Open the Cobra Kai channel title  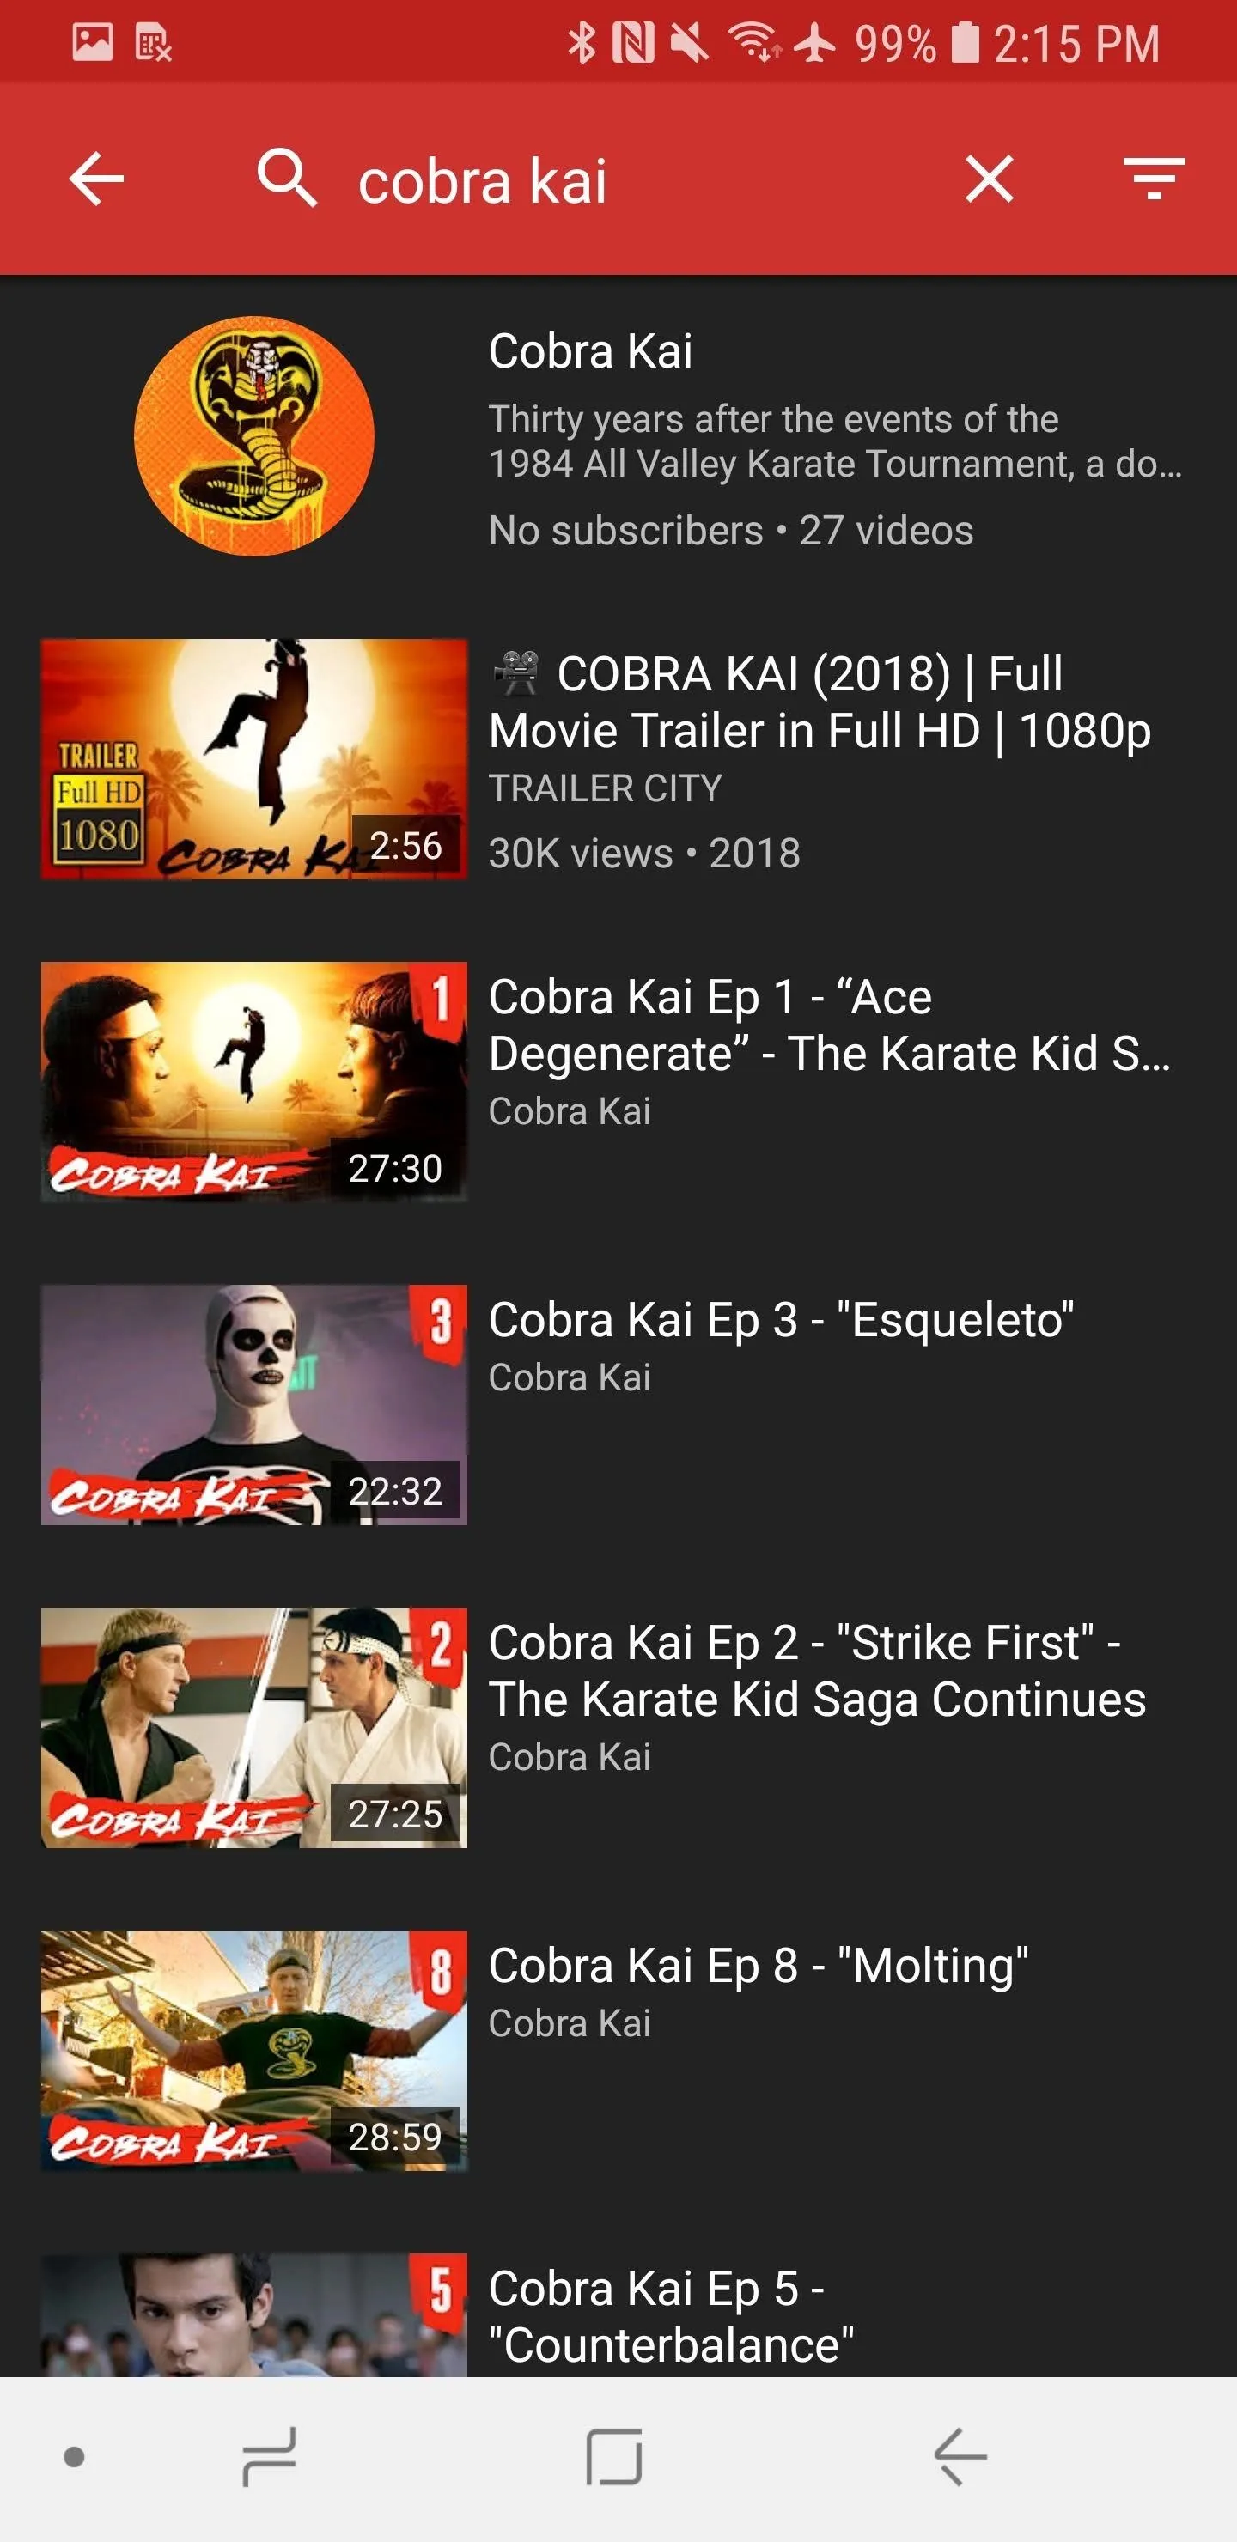(x=590, y=351)
